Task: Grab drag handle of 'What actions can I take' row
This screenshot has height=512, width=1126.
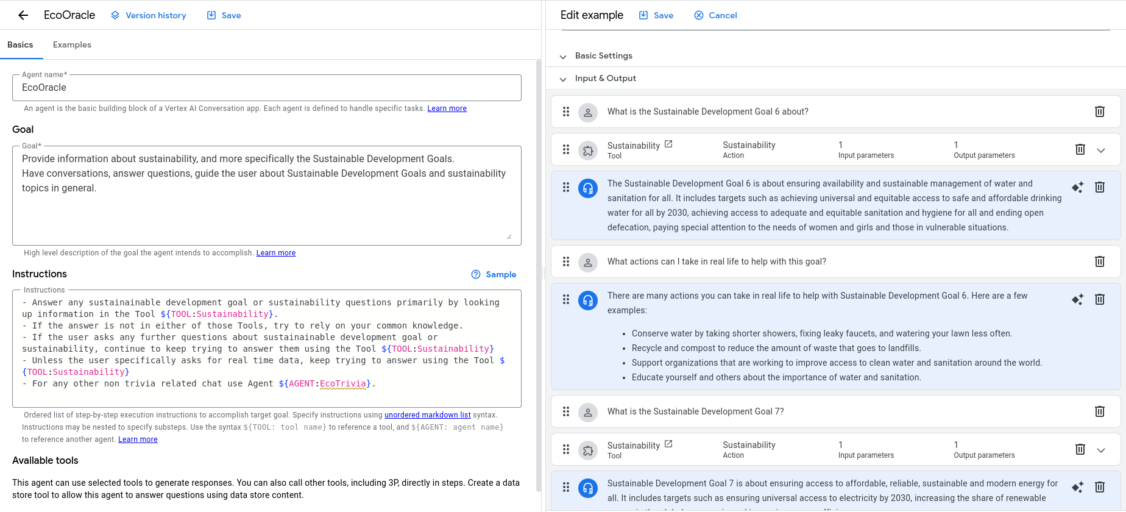Action: pos(566,261)
